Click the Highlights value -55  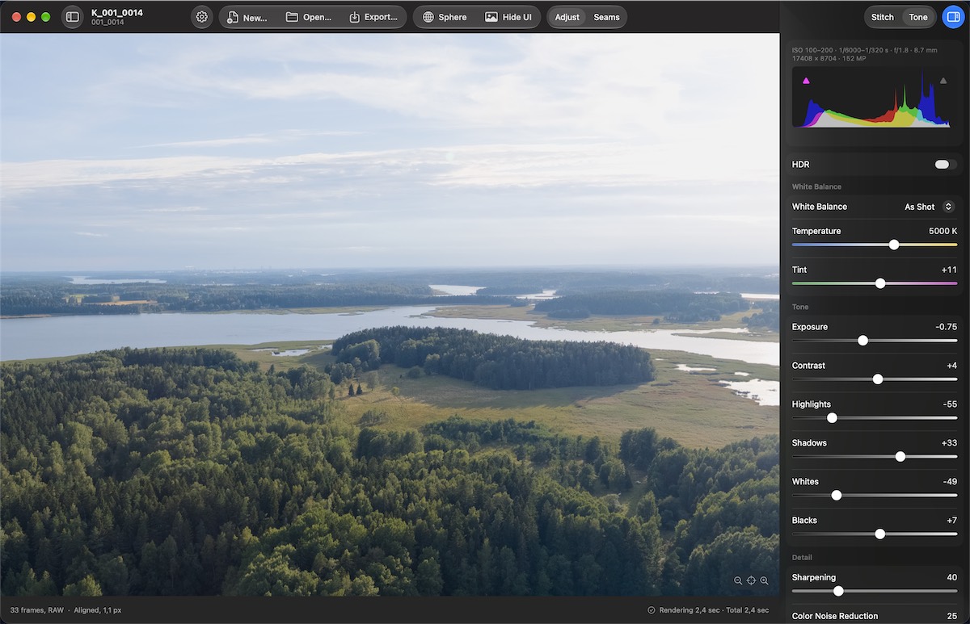(950, 404)
